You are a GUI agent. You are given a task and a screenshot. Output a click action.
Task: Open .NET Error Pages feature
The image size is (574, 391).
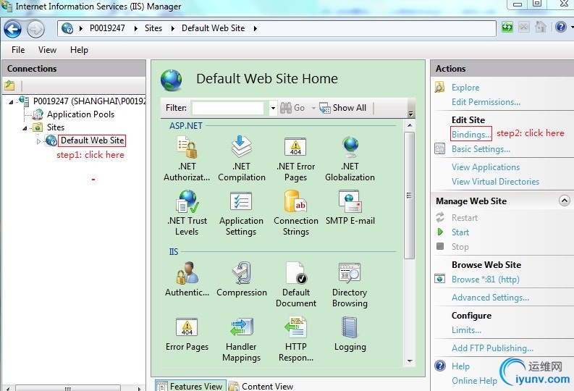coord(296,159)
